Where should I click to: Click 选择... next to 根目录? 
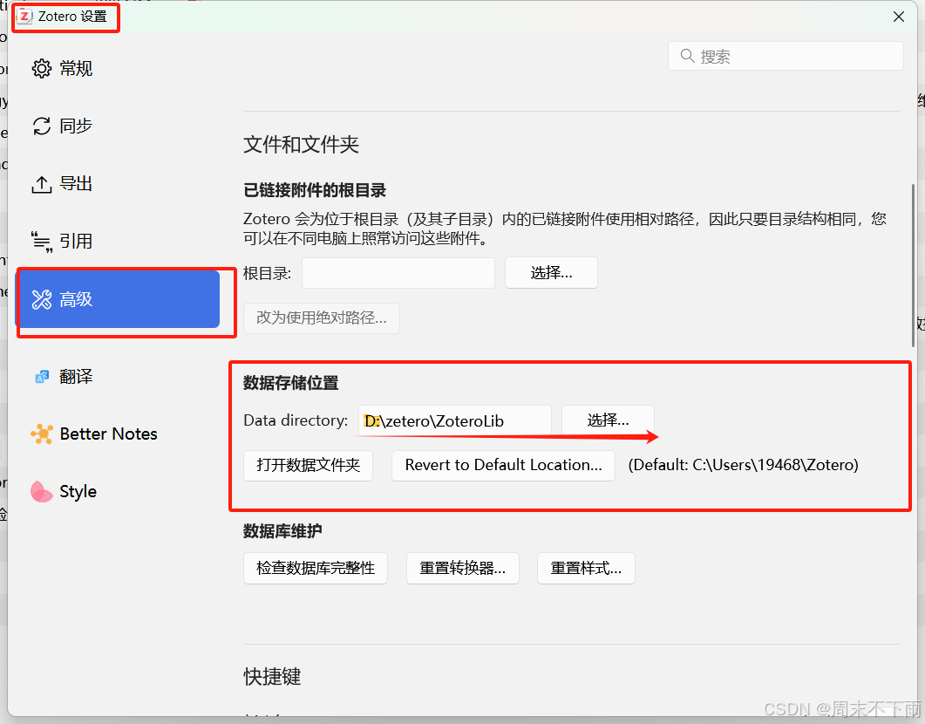pos(551,273)
